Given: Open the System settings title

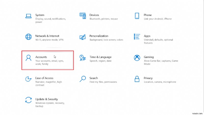Looking at the screenshot, I should pos(40,15).
